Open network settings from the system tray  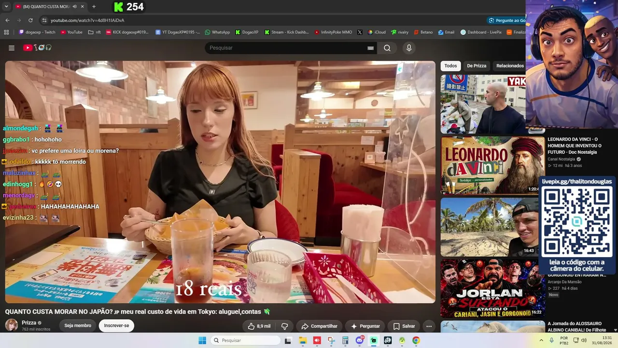(576, 340)
